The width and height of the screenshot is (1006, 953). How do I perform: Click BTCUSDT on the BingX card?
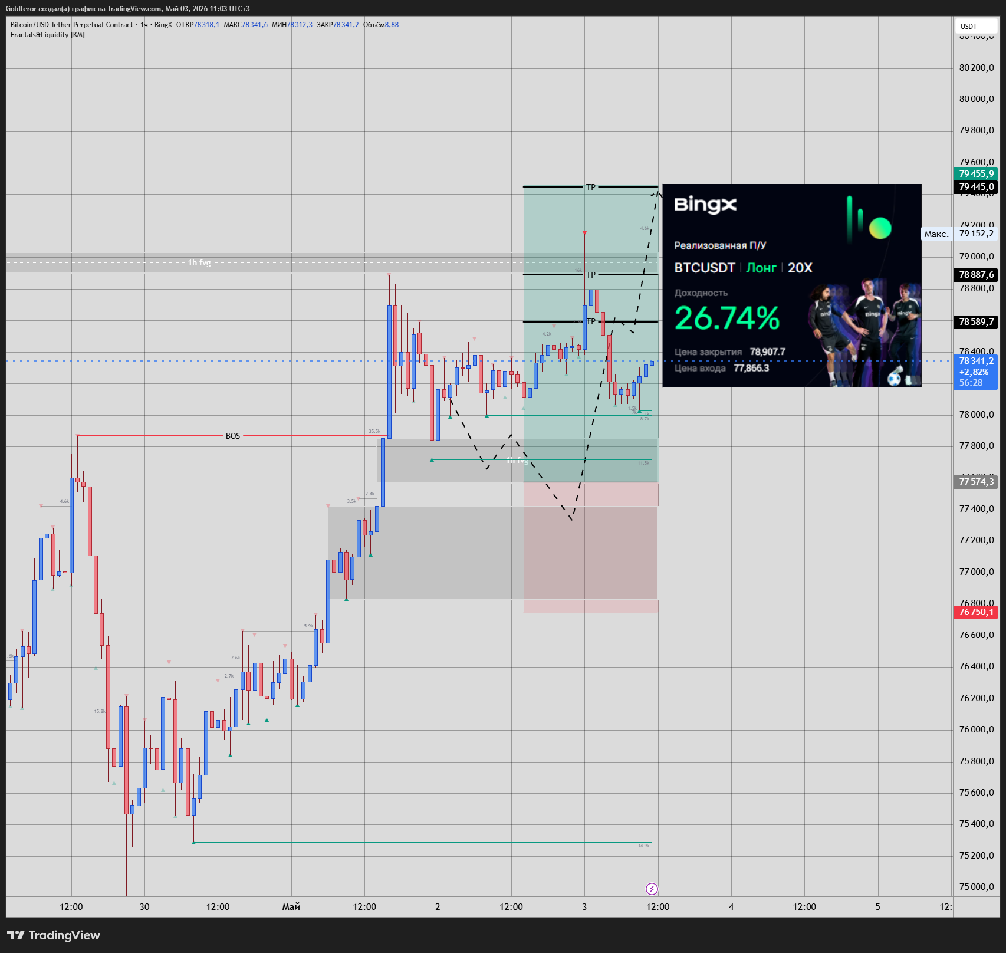click(x=704, y=268)
